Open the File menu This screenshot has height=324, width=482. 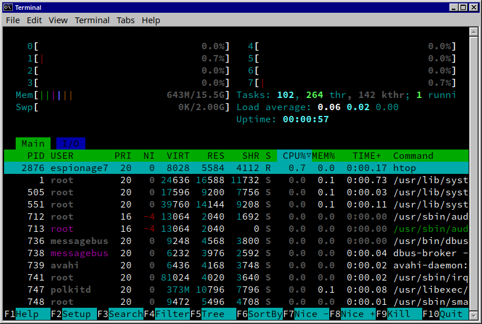tap(13, 20)
